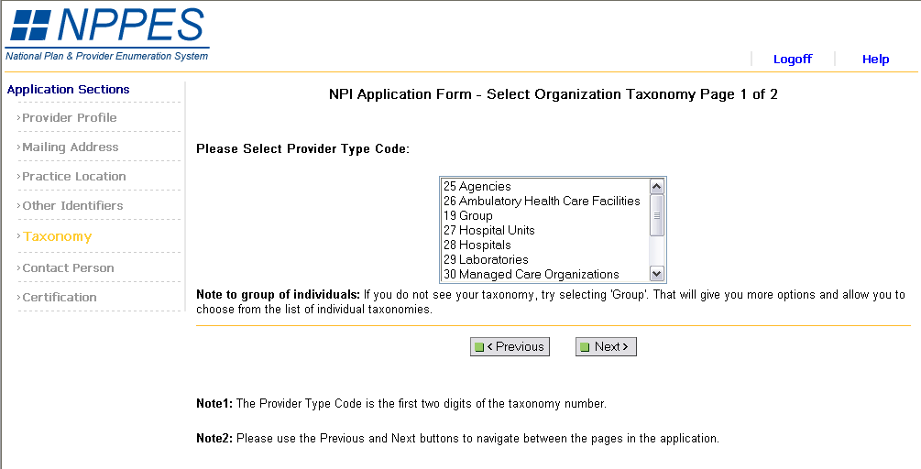Open the Provider Profile section
Screen dimensions: 921x469
point(70,118)
